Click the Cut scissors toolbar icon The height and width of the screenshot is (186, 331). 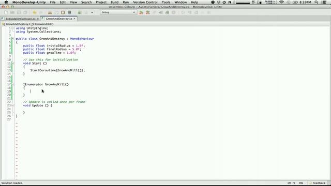50,12
